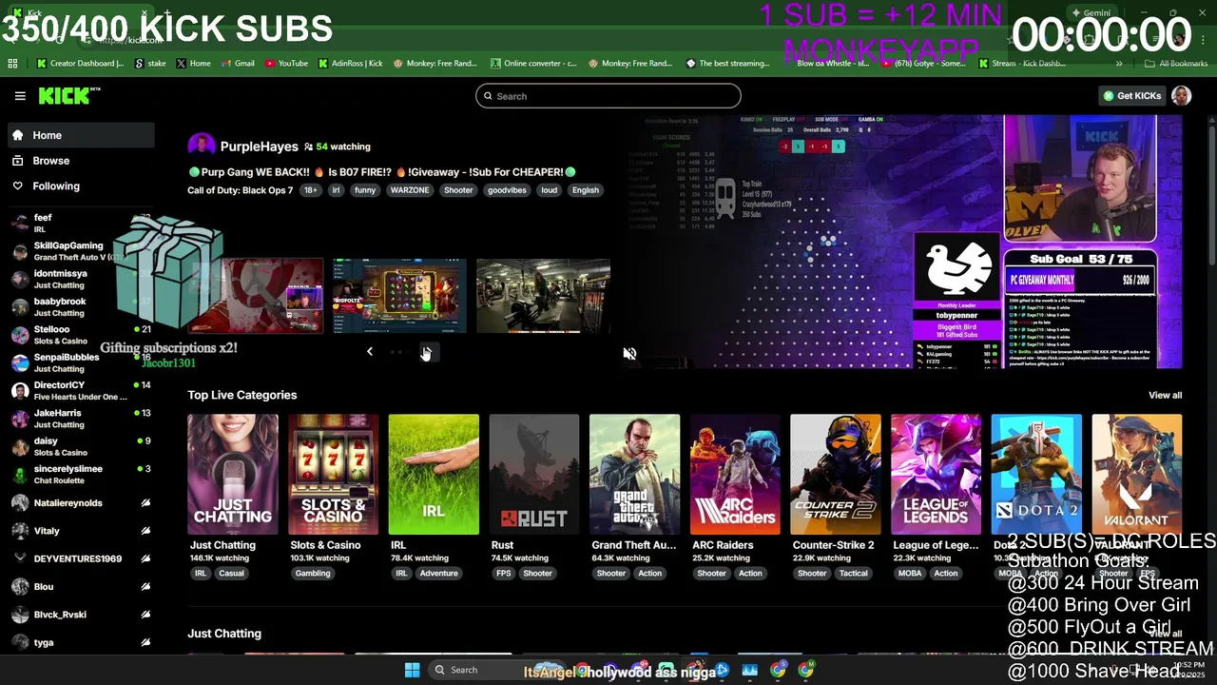Image resolution: width=1217 pixels, height=685 pixels.
Task: Click View all for Top Live Categories
Action: click(x=1165, y=396)
